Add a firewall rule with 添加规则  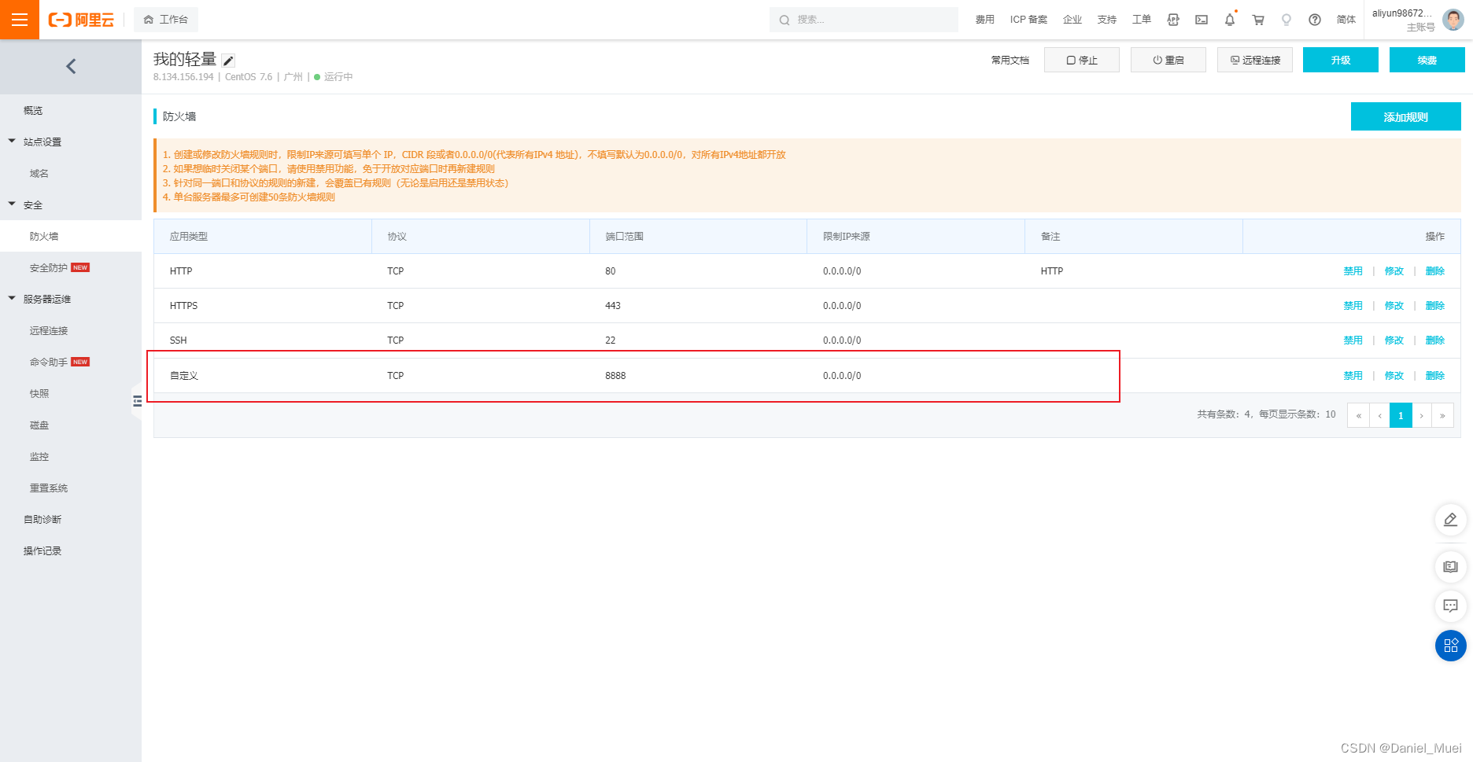(1406, 116)
